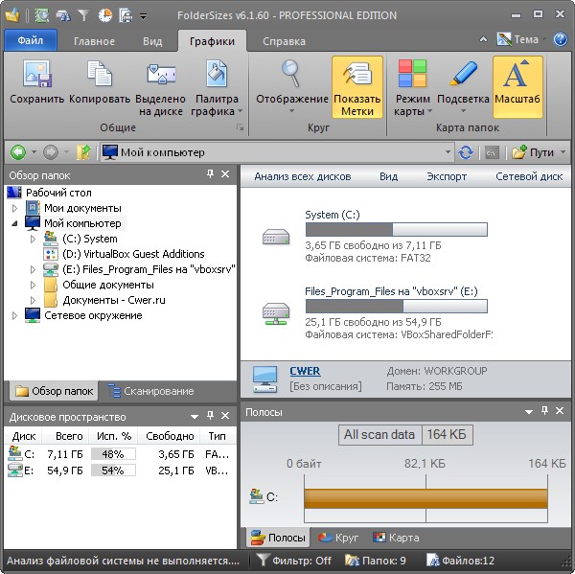Click the filter funnel quick access icon
The image size is (575, 574).
pyautogui.click(x=84, y=15)
